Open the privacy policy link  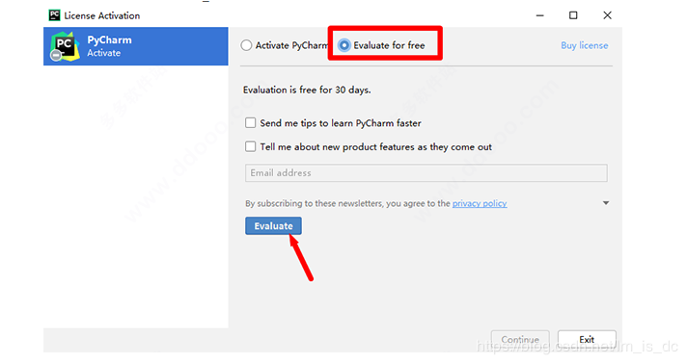tap(480, 203)
